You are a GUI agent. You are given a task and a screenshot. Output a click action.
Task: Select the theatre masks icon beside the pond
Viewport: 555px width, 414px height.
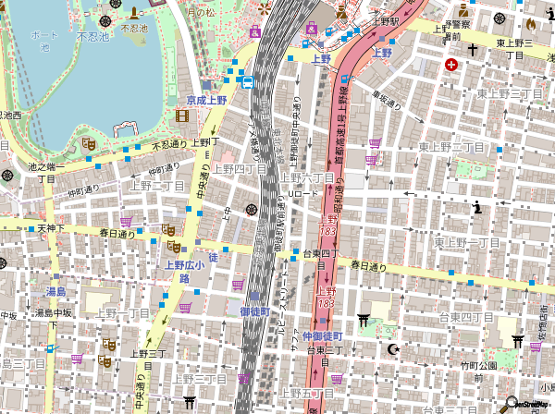(x=90, y=143)
